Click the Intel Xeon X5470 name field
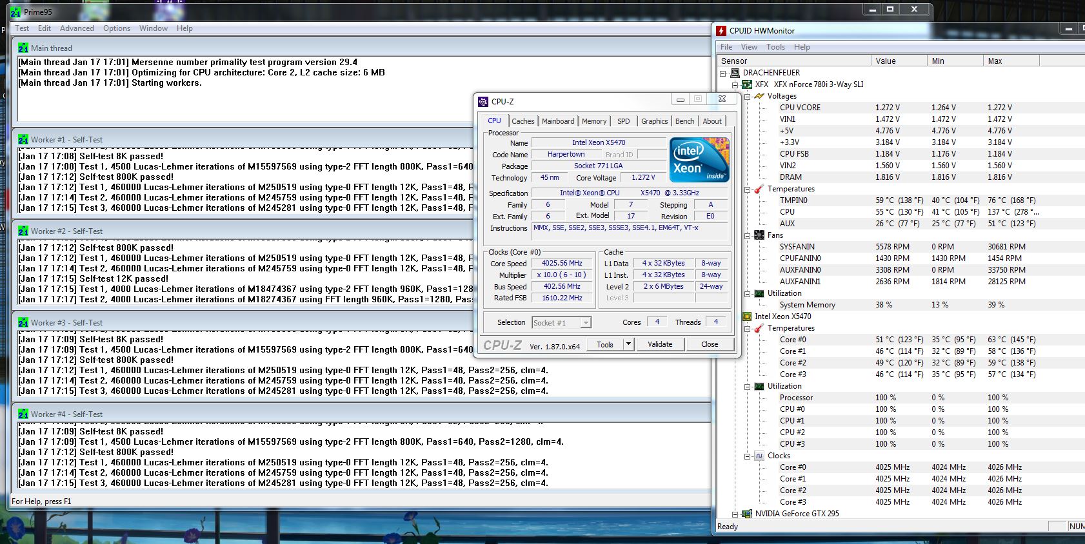Screen dimensions: 1085x544 tap(598, 143)
